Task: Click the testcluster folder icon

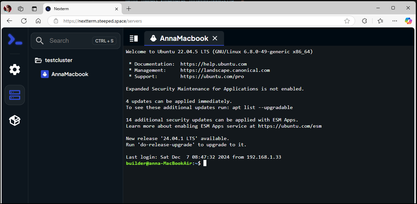Action: click(39, 60)
